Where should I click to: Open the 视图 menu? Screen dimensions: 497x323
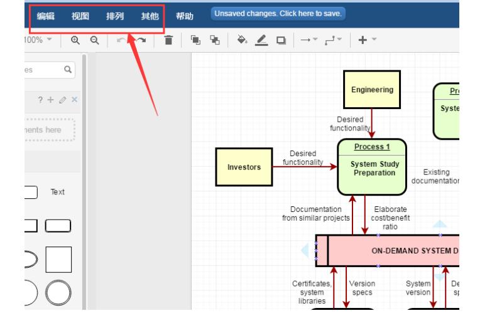click(80, 16)
